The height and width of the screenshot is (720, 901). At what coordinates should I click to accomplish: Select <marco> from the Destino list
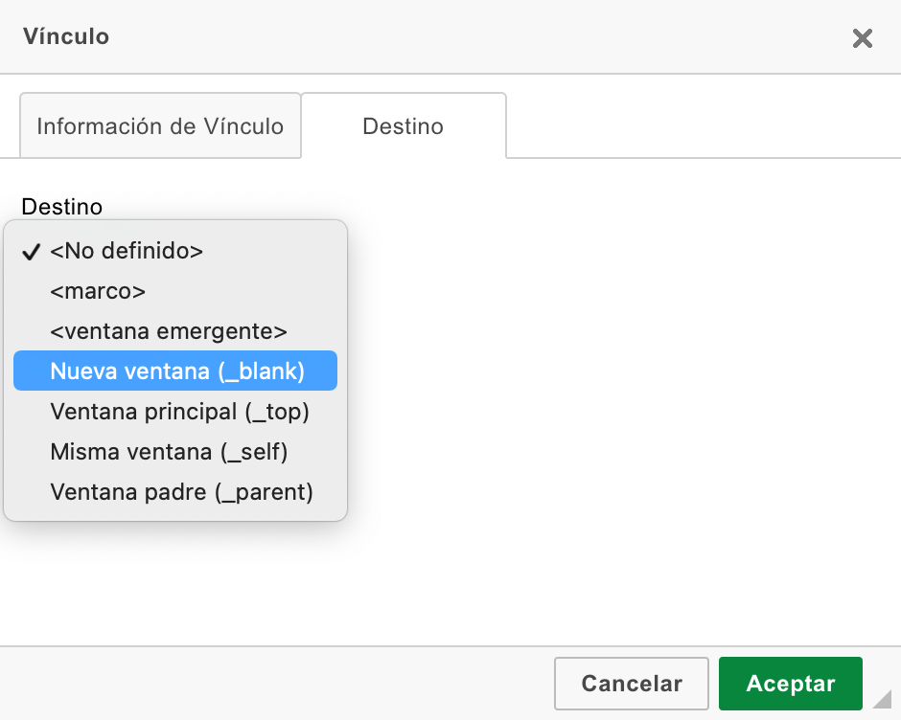(x=175, y=291)
